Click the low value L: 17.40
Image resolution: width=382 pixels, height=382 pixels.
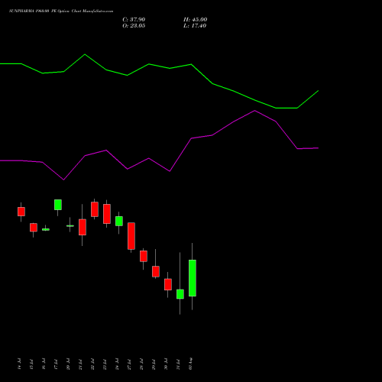click(195, 26)
